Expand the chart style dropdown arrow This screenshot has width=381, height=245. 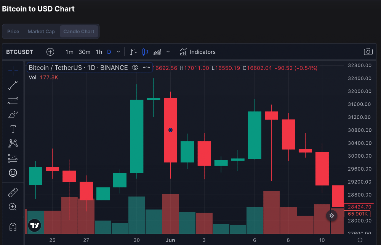click(168, 52)
